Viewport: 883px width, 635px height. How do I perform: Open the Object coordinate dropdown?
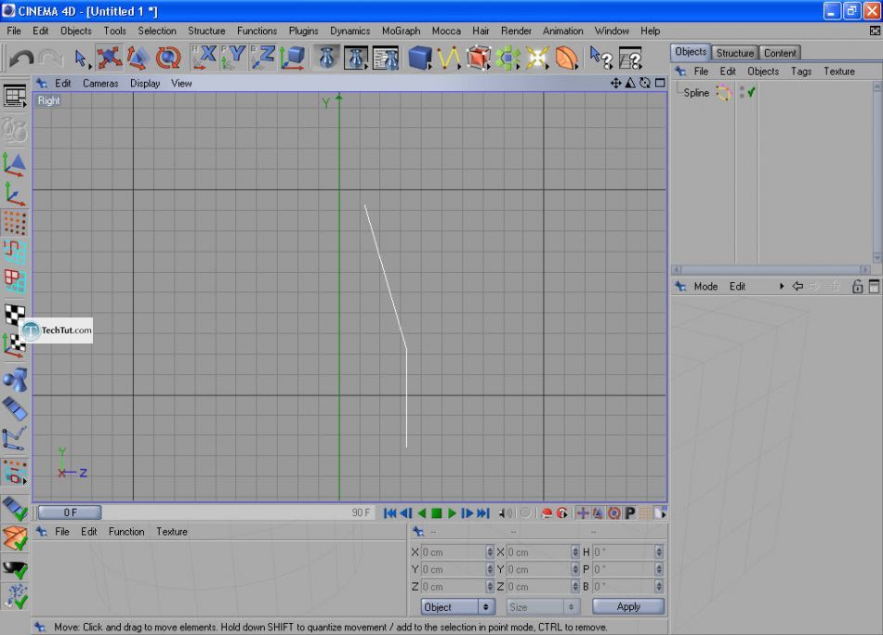[x=458, y=607]
